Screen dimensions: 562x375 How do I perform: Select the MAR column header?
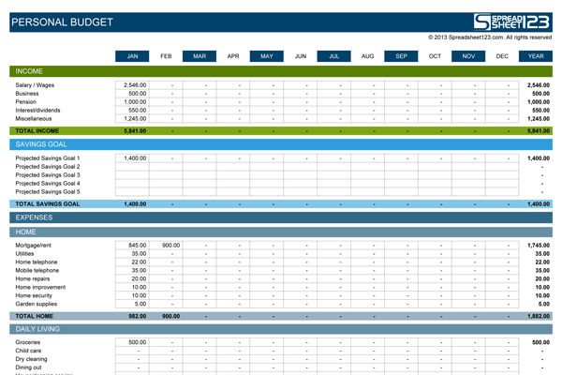200,56
